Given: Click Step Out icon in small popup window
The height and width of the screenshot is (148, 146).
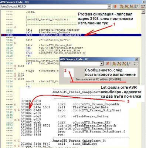Looking at the screenshot, I should tap(124, 64).
